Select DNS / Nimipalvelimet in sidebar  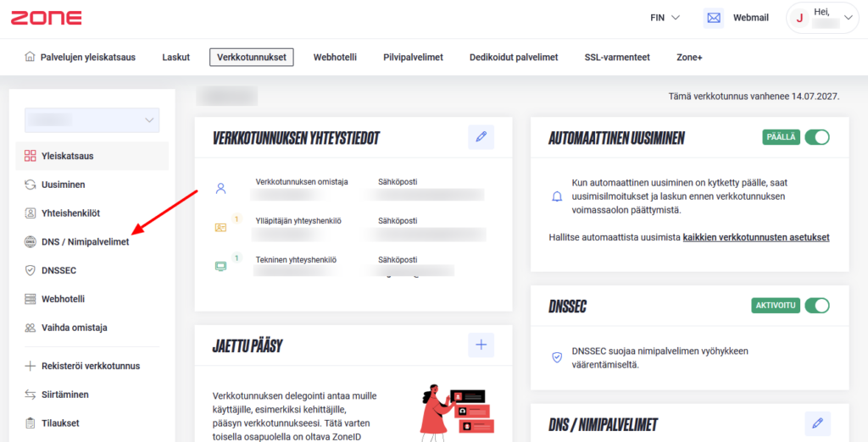pos(85,242)
